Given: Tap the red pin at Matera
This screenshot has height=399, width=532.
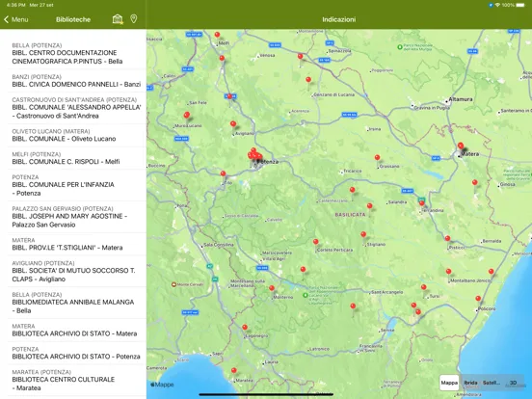Looking at the screenshot, I should pos(461,146).
